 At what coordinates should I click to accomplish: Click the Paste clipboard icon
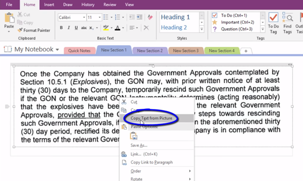pos(10,18)
